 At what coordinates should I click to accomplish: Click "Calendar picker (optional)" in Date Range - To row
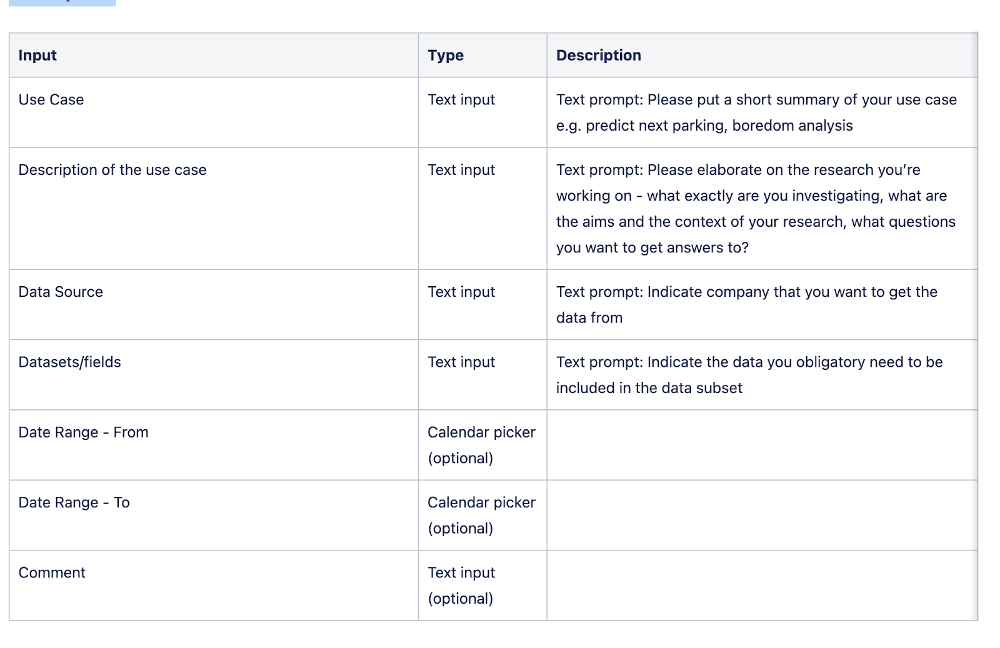pyautogui.click(x=481, y=515)
